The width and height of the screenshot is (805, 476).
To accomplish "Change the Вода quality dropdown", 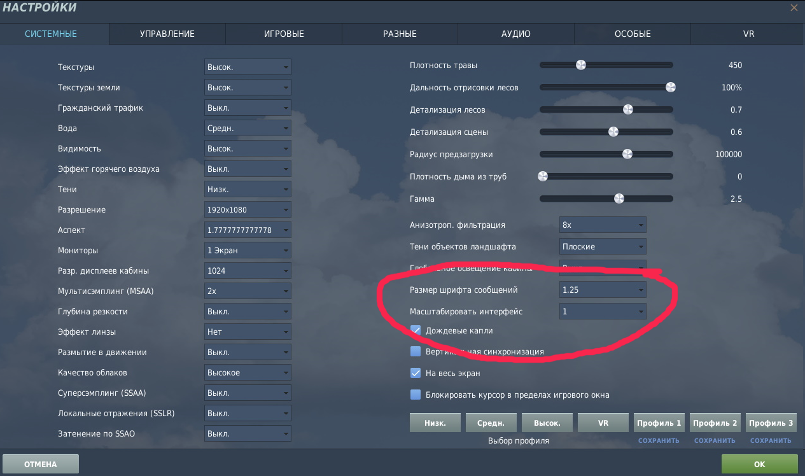I will 248,129.
